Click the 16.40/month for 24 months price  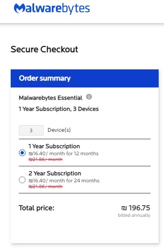click(x=64, y=181)
